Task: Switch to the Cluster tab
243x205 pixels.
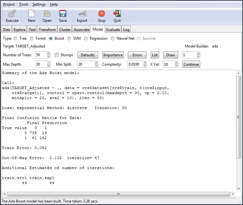Action: click(65, 29)
